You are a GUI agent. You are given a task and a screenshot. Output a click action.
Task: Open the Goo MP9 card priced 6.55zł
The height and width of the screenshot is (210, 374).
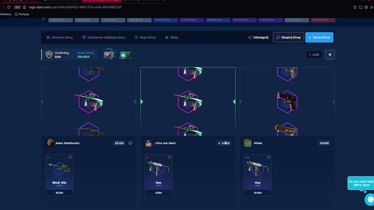point(158,175)
